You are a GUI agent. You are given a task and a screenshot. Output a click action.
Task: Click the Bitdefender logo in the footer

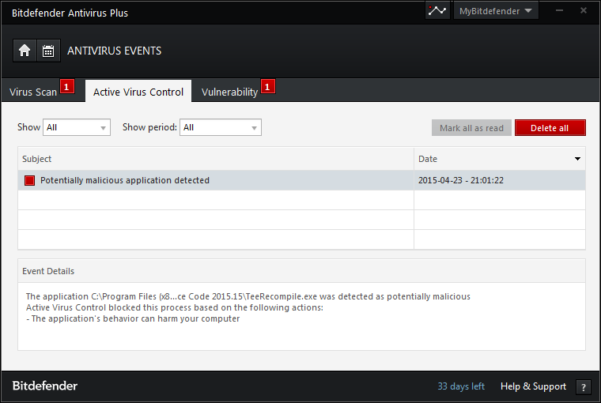[45, 386]
